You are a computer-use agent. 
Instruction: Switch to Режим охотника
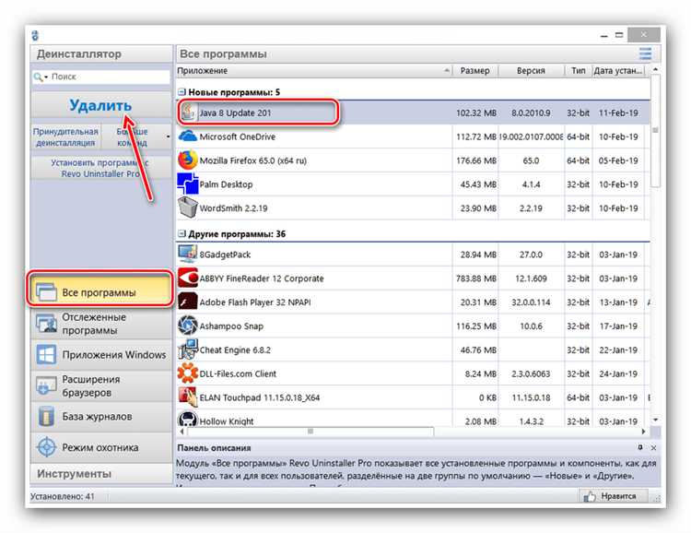click(x=101, y=447)
